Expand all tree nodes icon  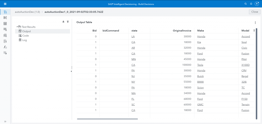tap(68, 22)
